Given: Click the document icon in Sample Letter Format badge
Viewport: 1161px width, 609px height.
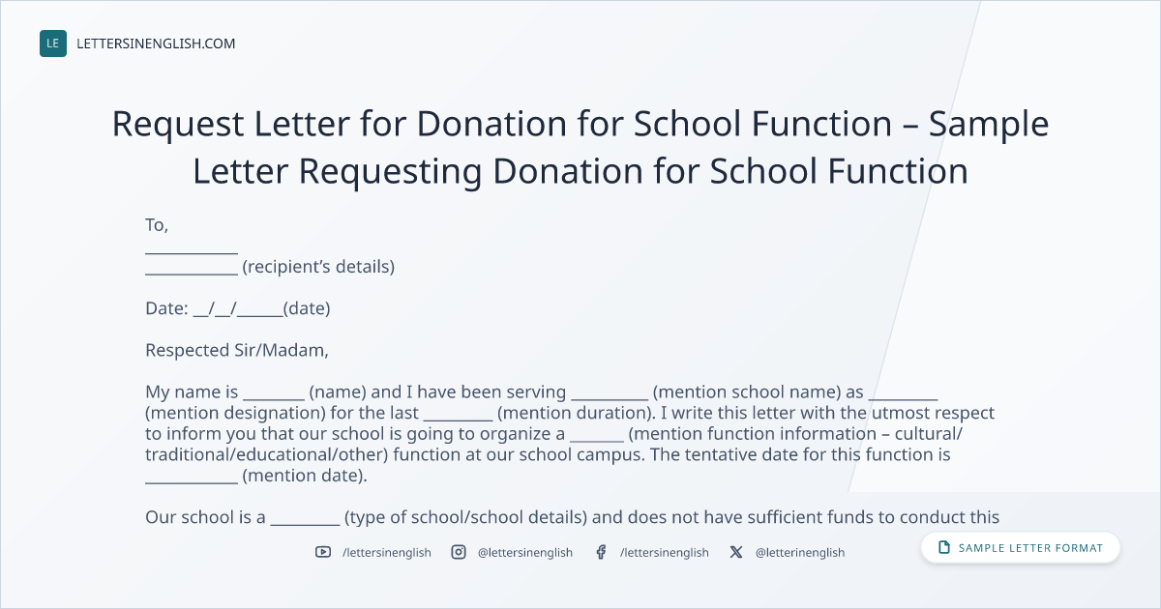Looking at the screenshot, I should [x=944, y=548].
